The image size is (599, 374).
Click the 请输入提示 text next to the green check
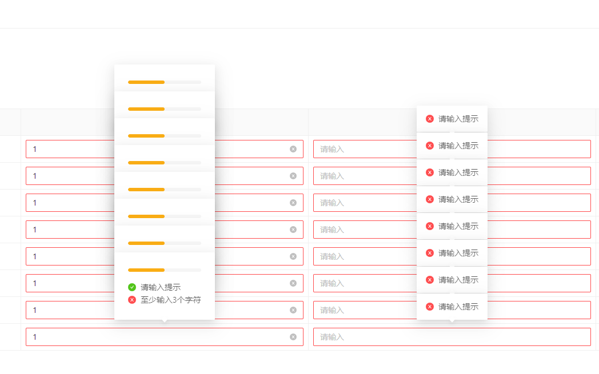point(161,287)
